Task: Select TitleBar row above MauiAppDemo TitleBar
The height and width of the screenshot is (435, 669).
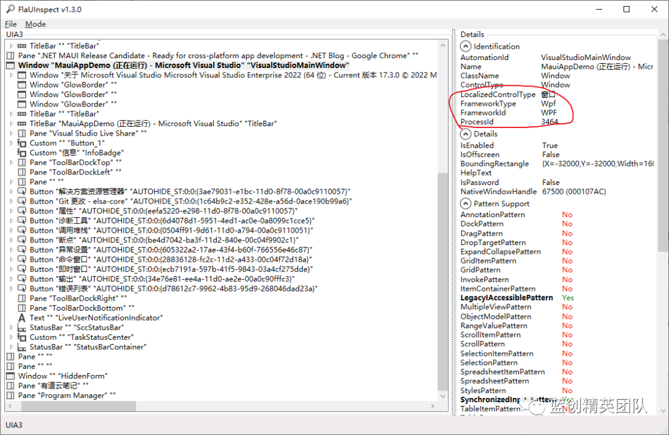Action: tap(64, 114)
